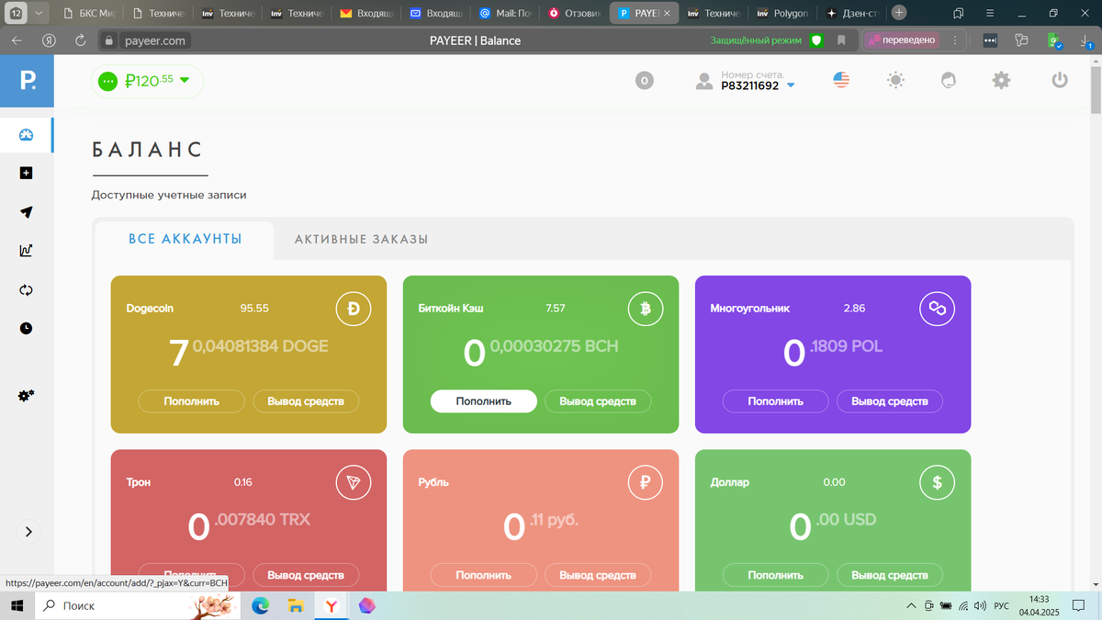Open the sidebar gears icon
1102x620 pixels.
(26, 396)
